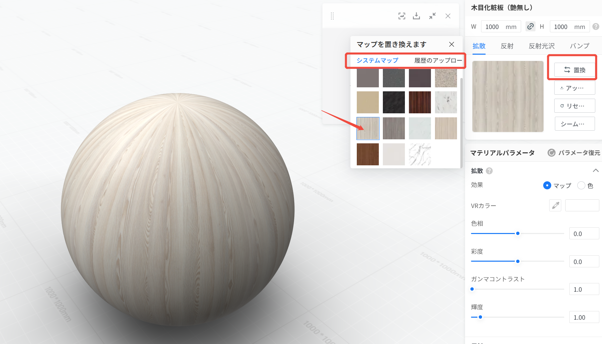Click the fit-to-view frame icon
This screenshot has height=344, width=602.
(x=402, y=16)
